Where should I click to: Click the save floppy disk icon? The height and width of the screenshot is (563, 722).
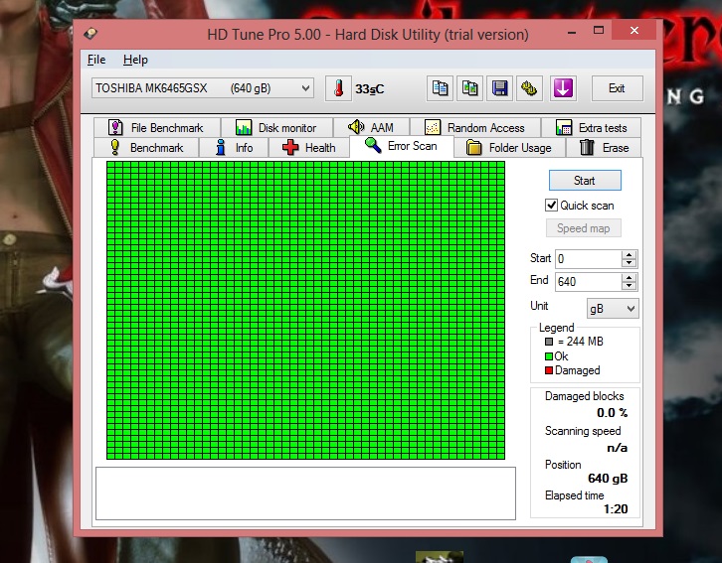[500, 88]
